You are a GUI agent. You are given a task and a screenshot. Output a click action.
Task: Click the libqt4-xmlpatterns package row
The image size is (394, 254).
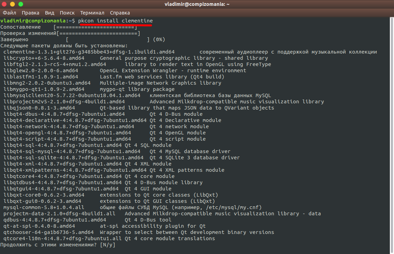pyautogui.click(x=114, y=170)
